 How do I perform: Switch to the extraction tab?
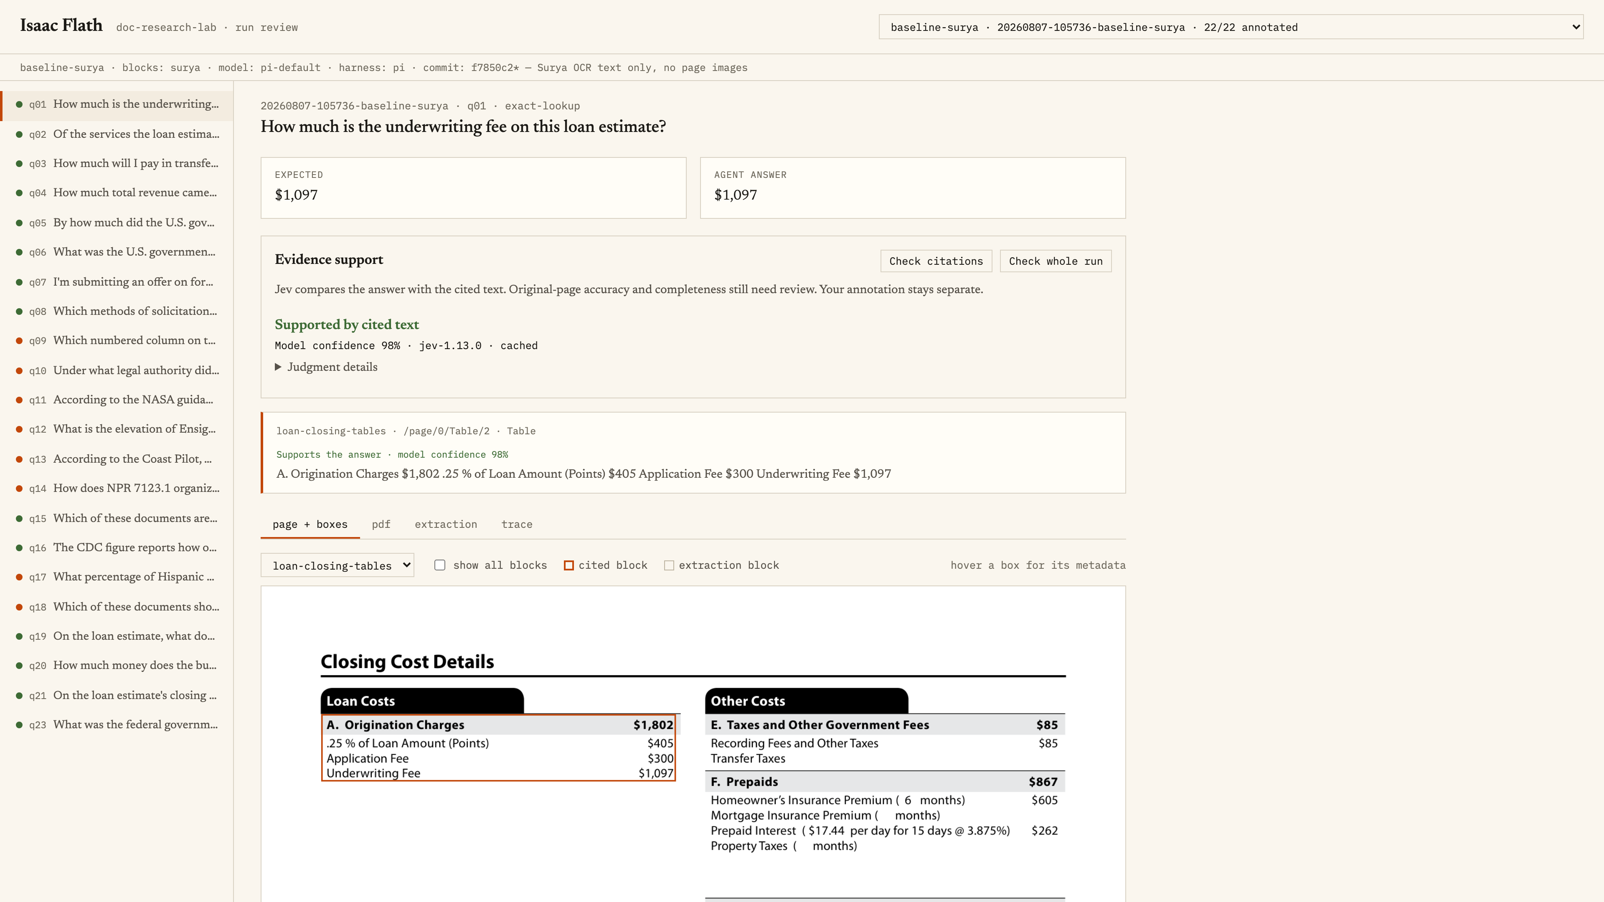click(x=446, y=524)
